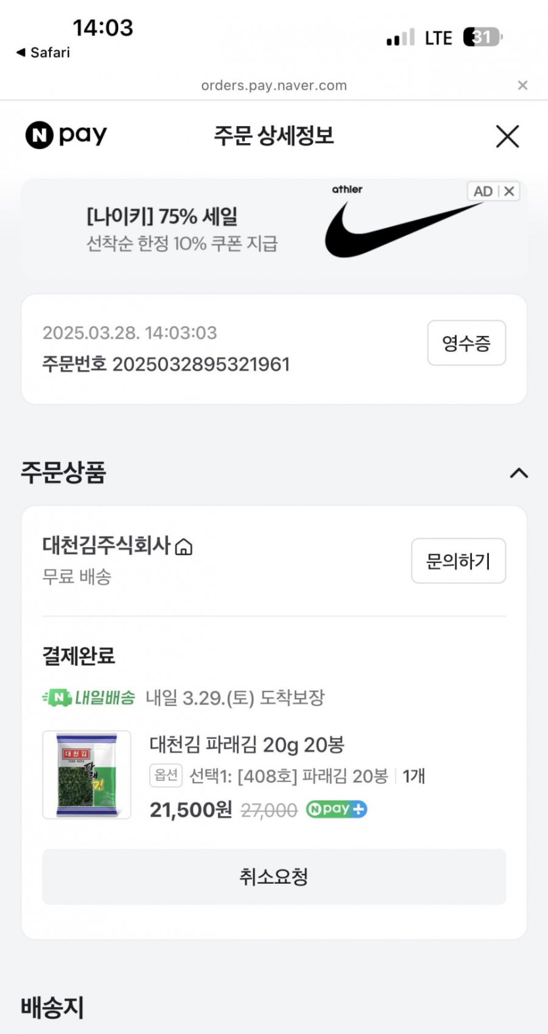Screen dimensions: 548x1034
Task: Close the order details page
Action: [507, 136]
